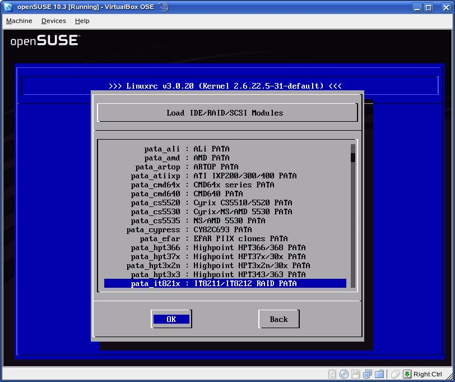
Task: Select the pata_cmd640 CMD640 PATA module
Action: 225,194
